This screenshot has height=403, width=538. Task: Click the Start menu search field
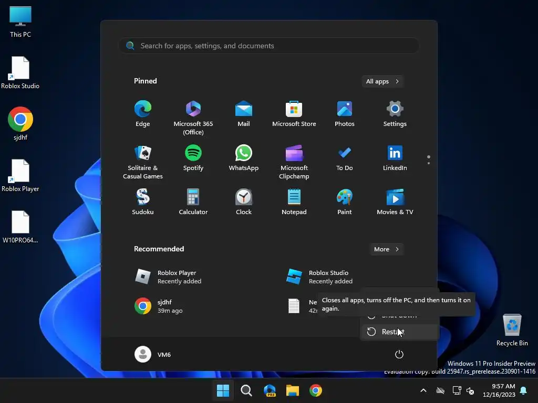[269, 46]
